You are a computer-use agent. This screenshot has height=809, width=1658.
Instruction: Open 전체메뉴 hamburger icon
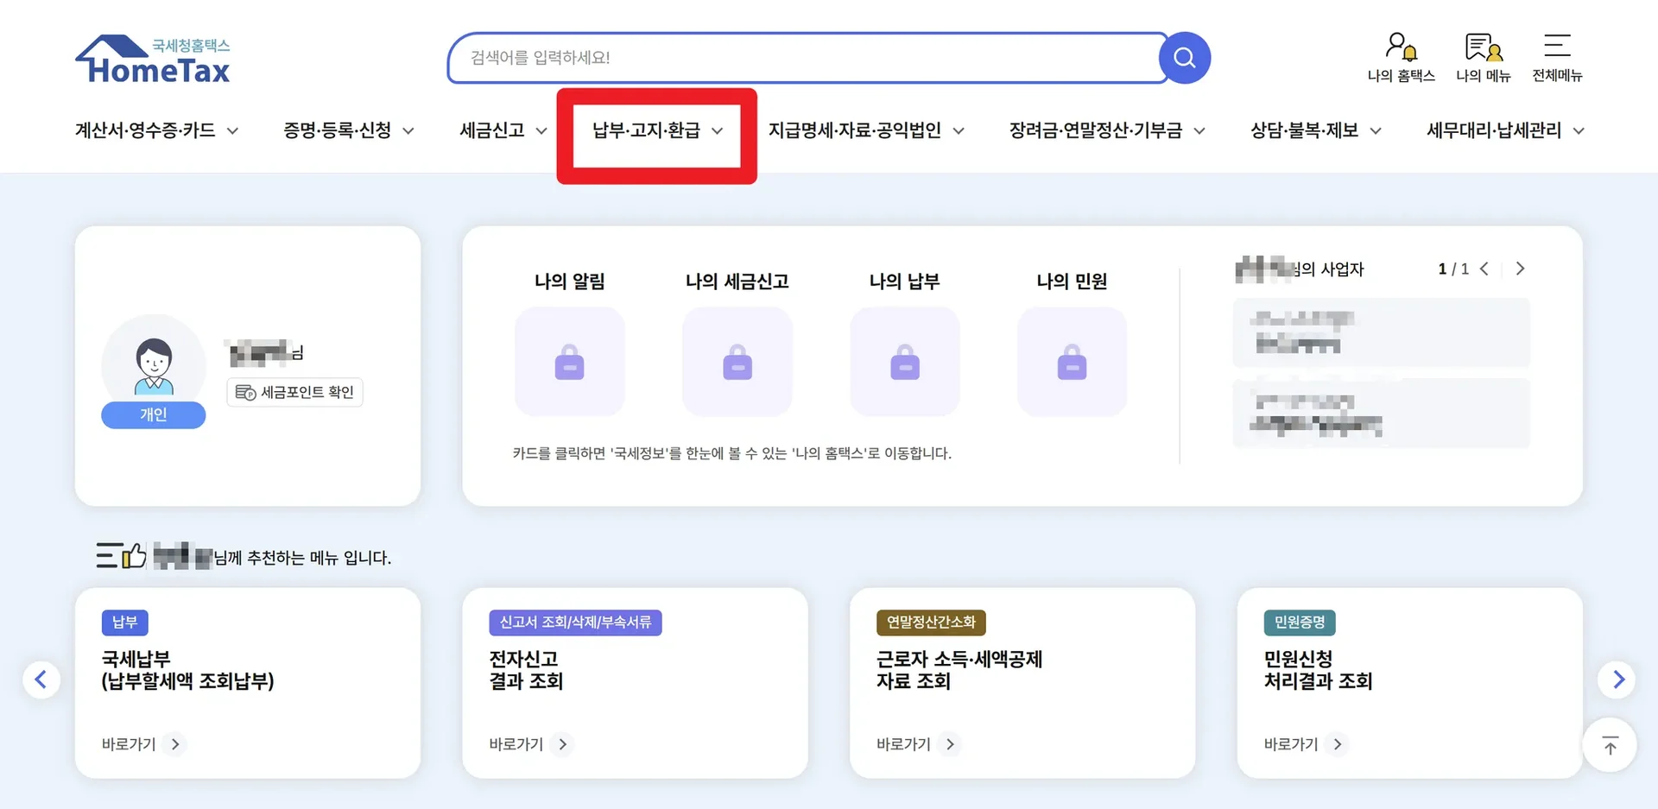(x=1557, y=57)
